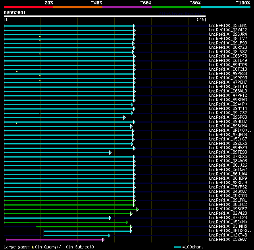Select the label UniRef100_C5YFS2

(228, 187)
